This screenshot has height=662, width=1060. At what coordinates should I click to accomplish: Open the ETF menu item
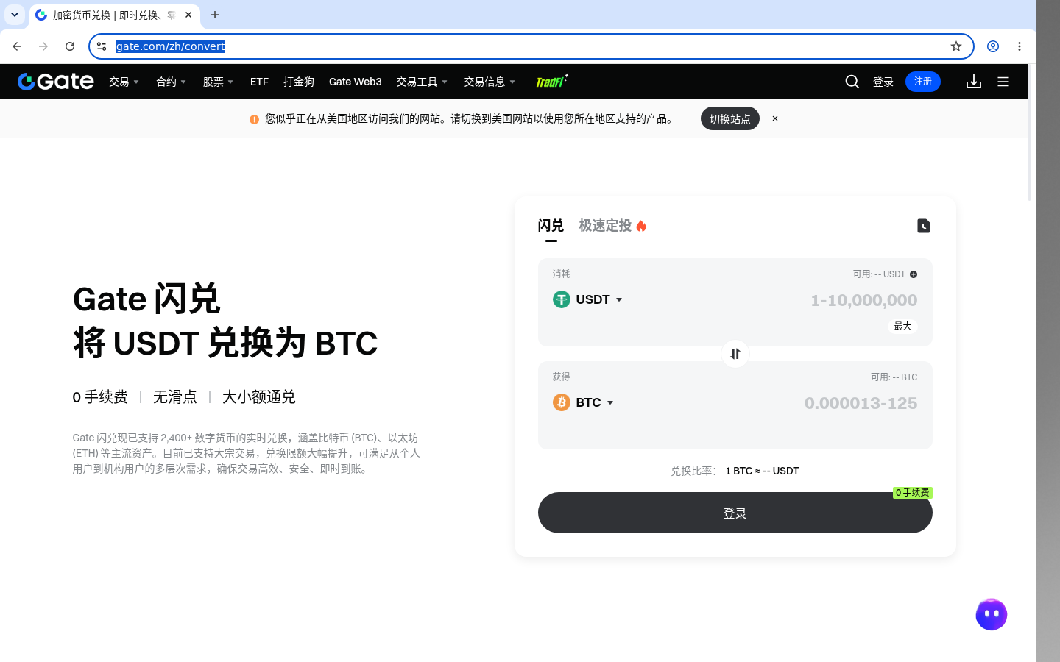coord(259,82)
